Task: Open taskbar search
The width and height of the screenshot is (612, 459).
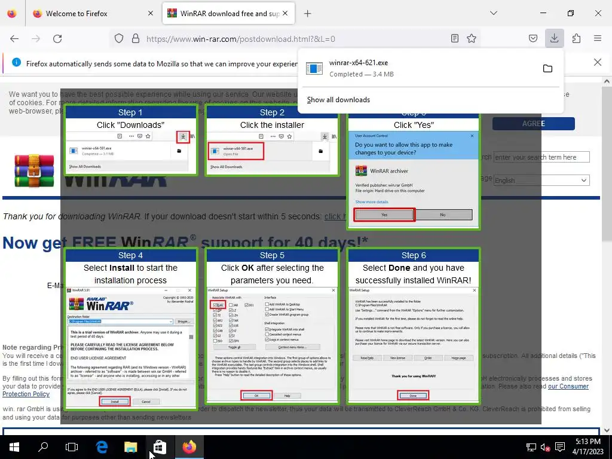Action: (43, 447)
